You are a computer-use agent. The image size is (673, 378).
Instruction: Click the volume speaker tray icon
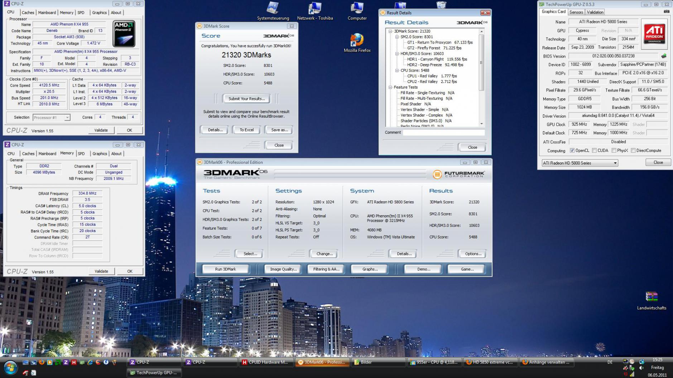pos(641,368)
